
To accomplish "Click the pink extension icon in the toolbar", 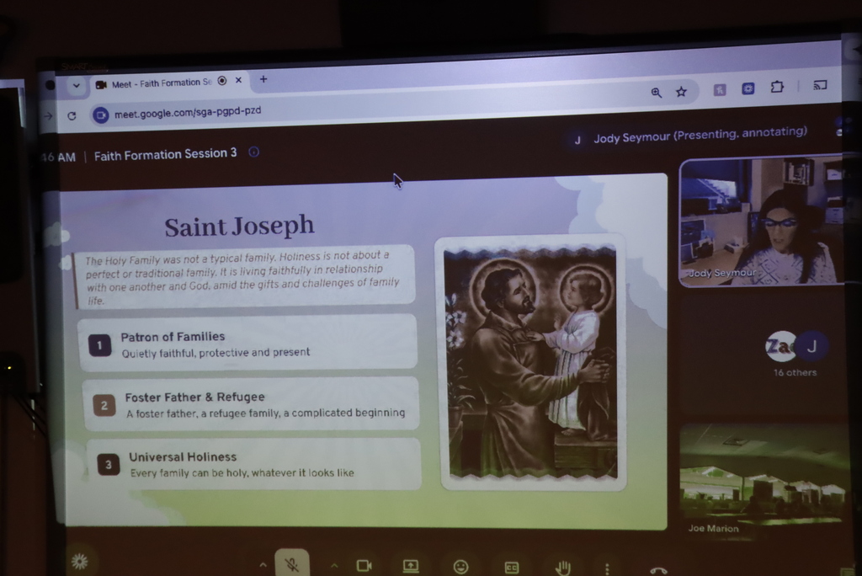I will tap(720, 89).
